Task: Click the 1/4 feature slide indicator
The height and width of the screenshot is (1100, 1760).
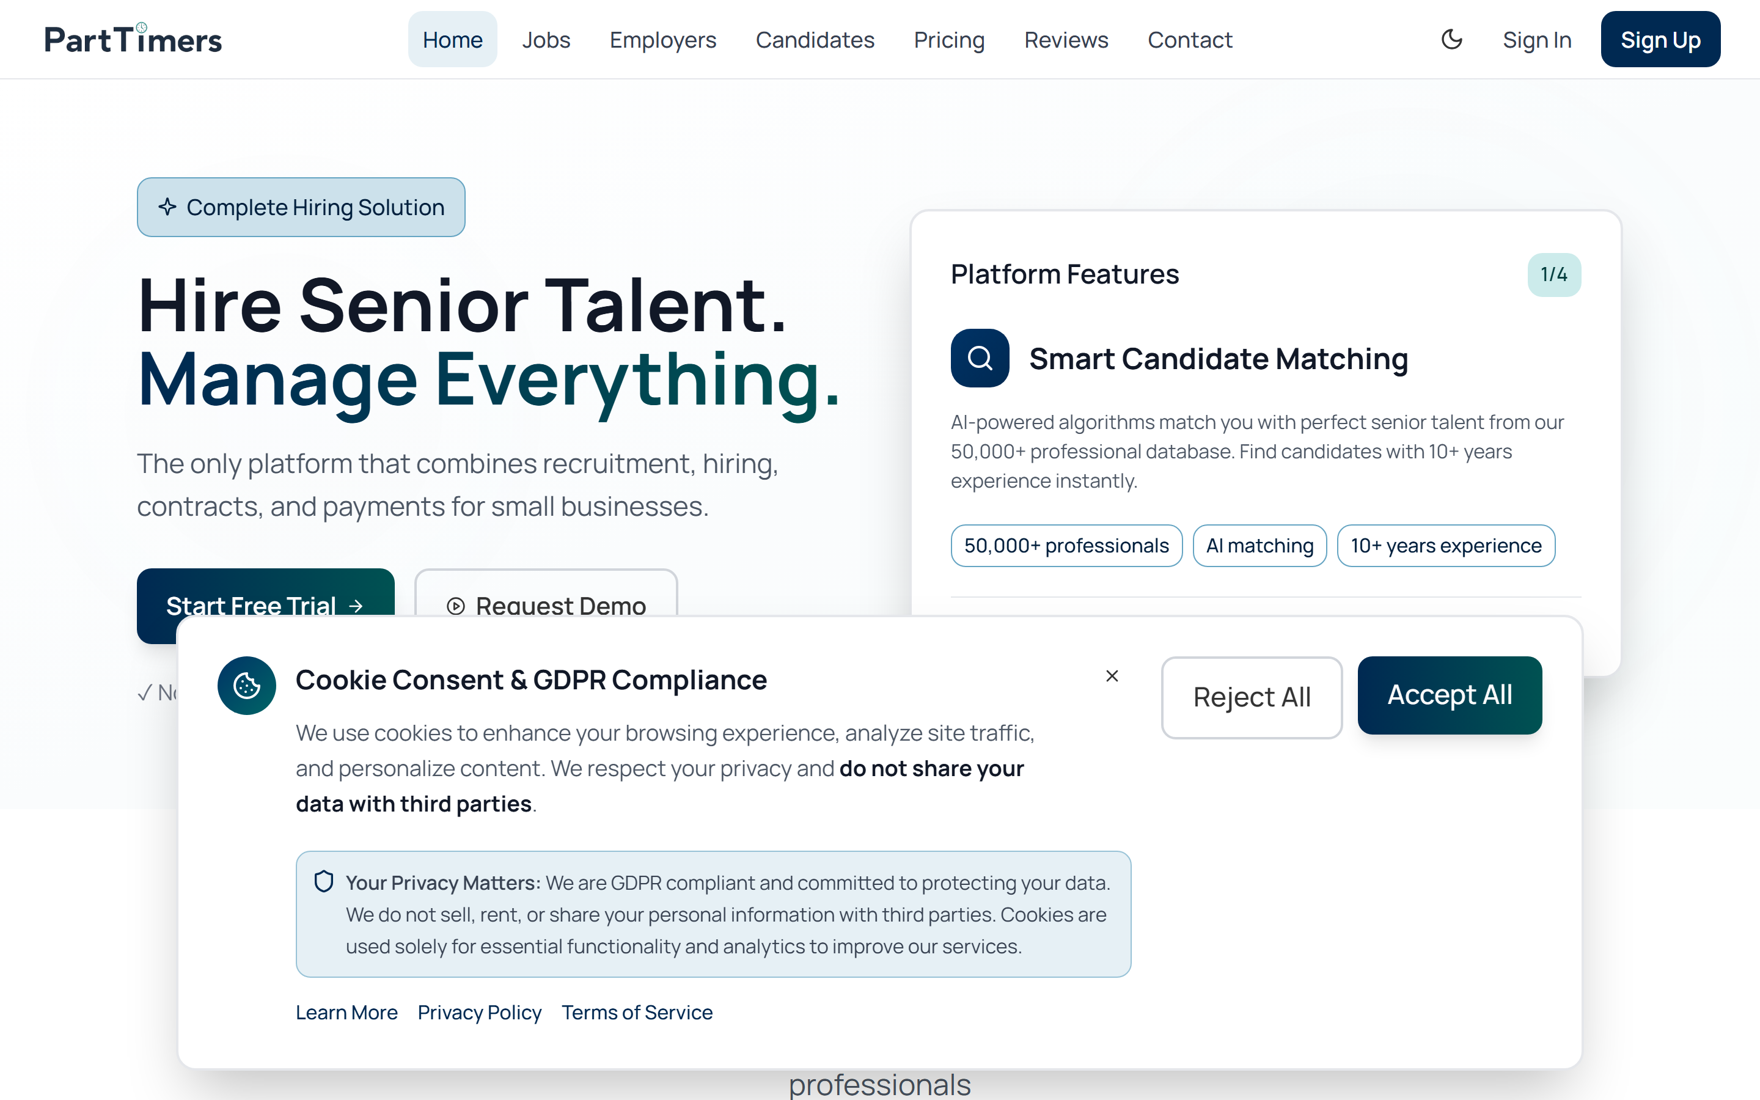Action: pyautogui.click(x=1554, y=274)
